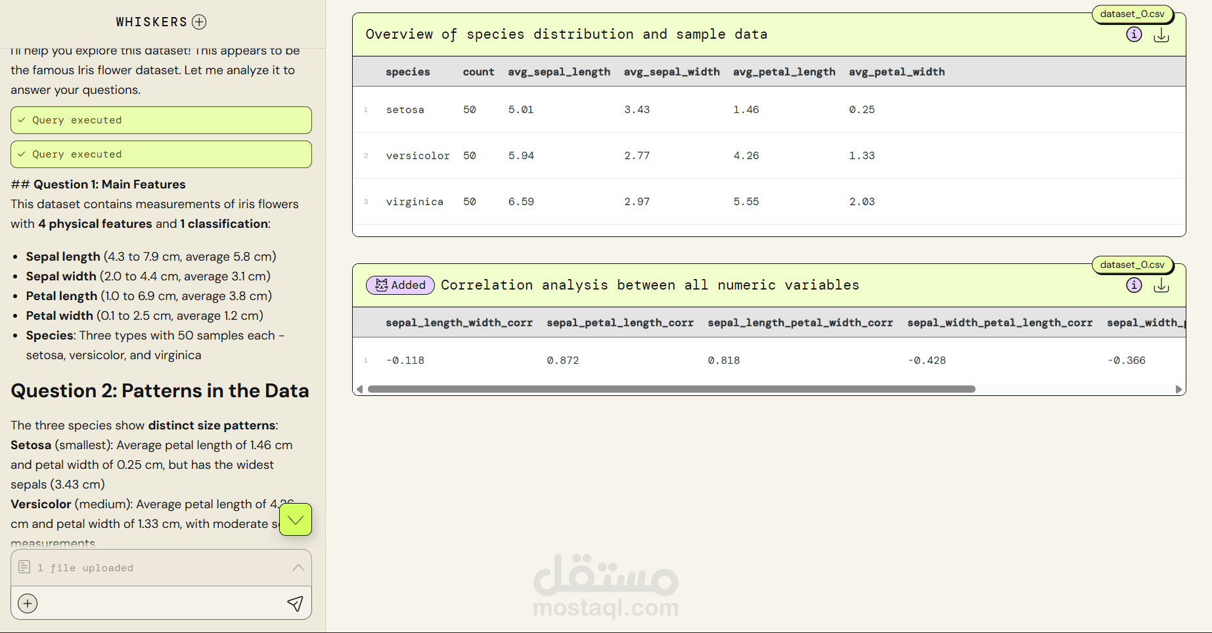This screenshot has width=1212, height=633.
Task: Click the -0.428 correlation value
Action: click(x=926, y=360)
